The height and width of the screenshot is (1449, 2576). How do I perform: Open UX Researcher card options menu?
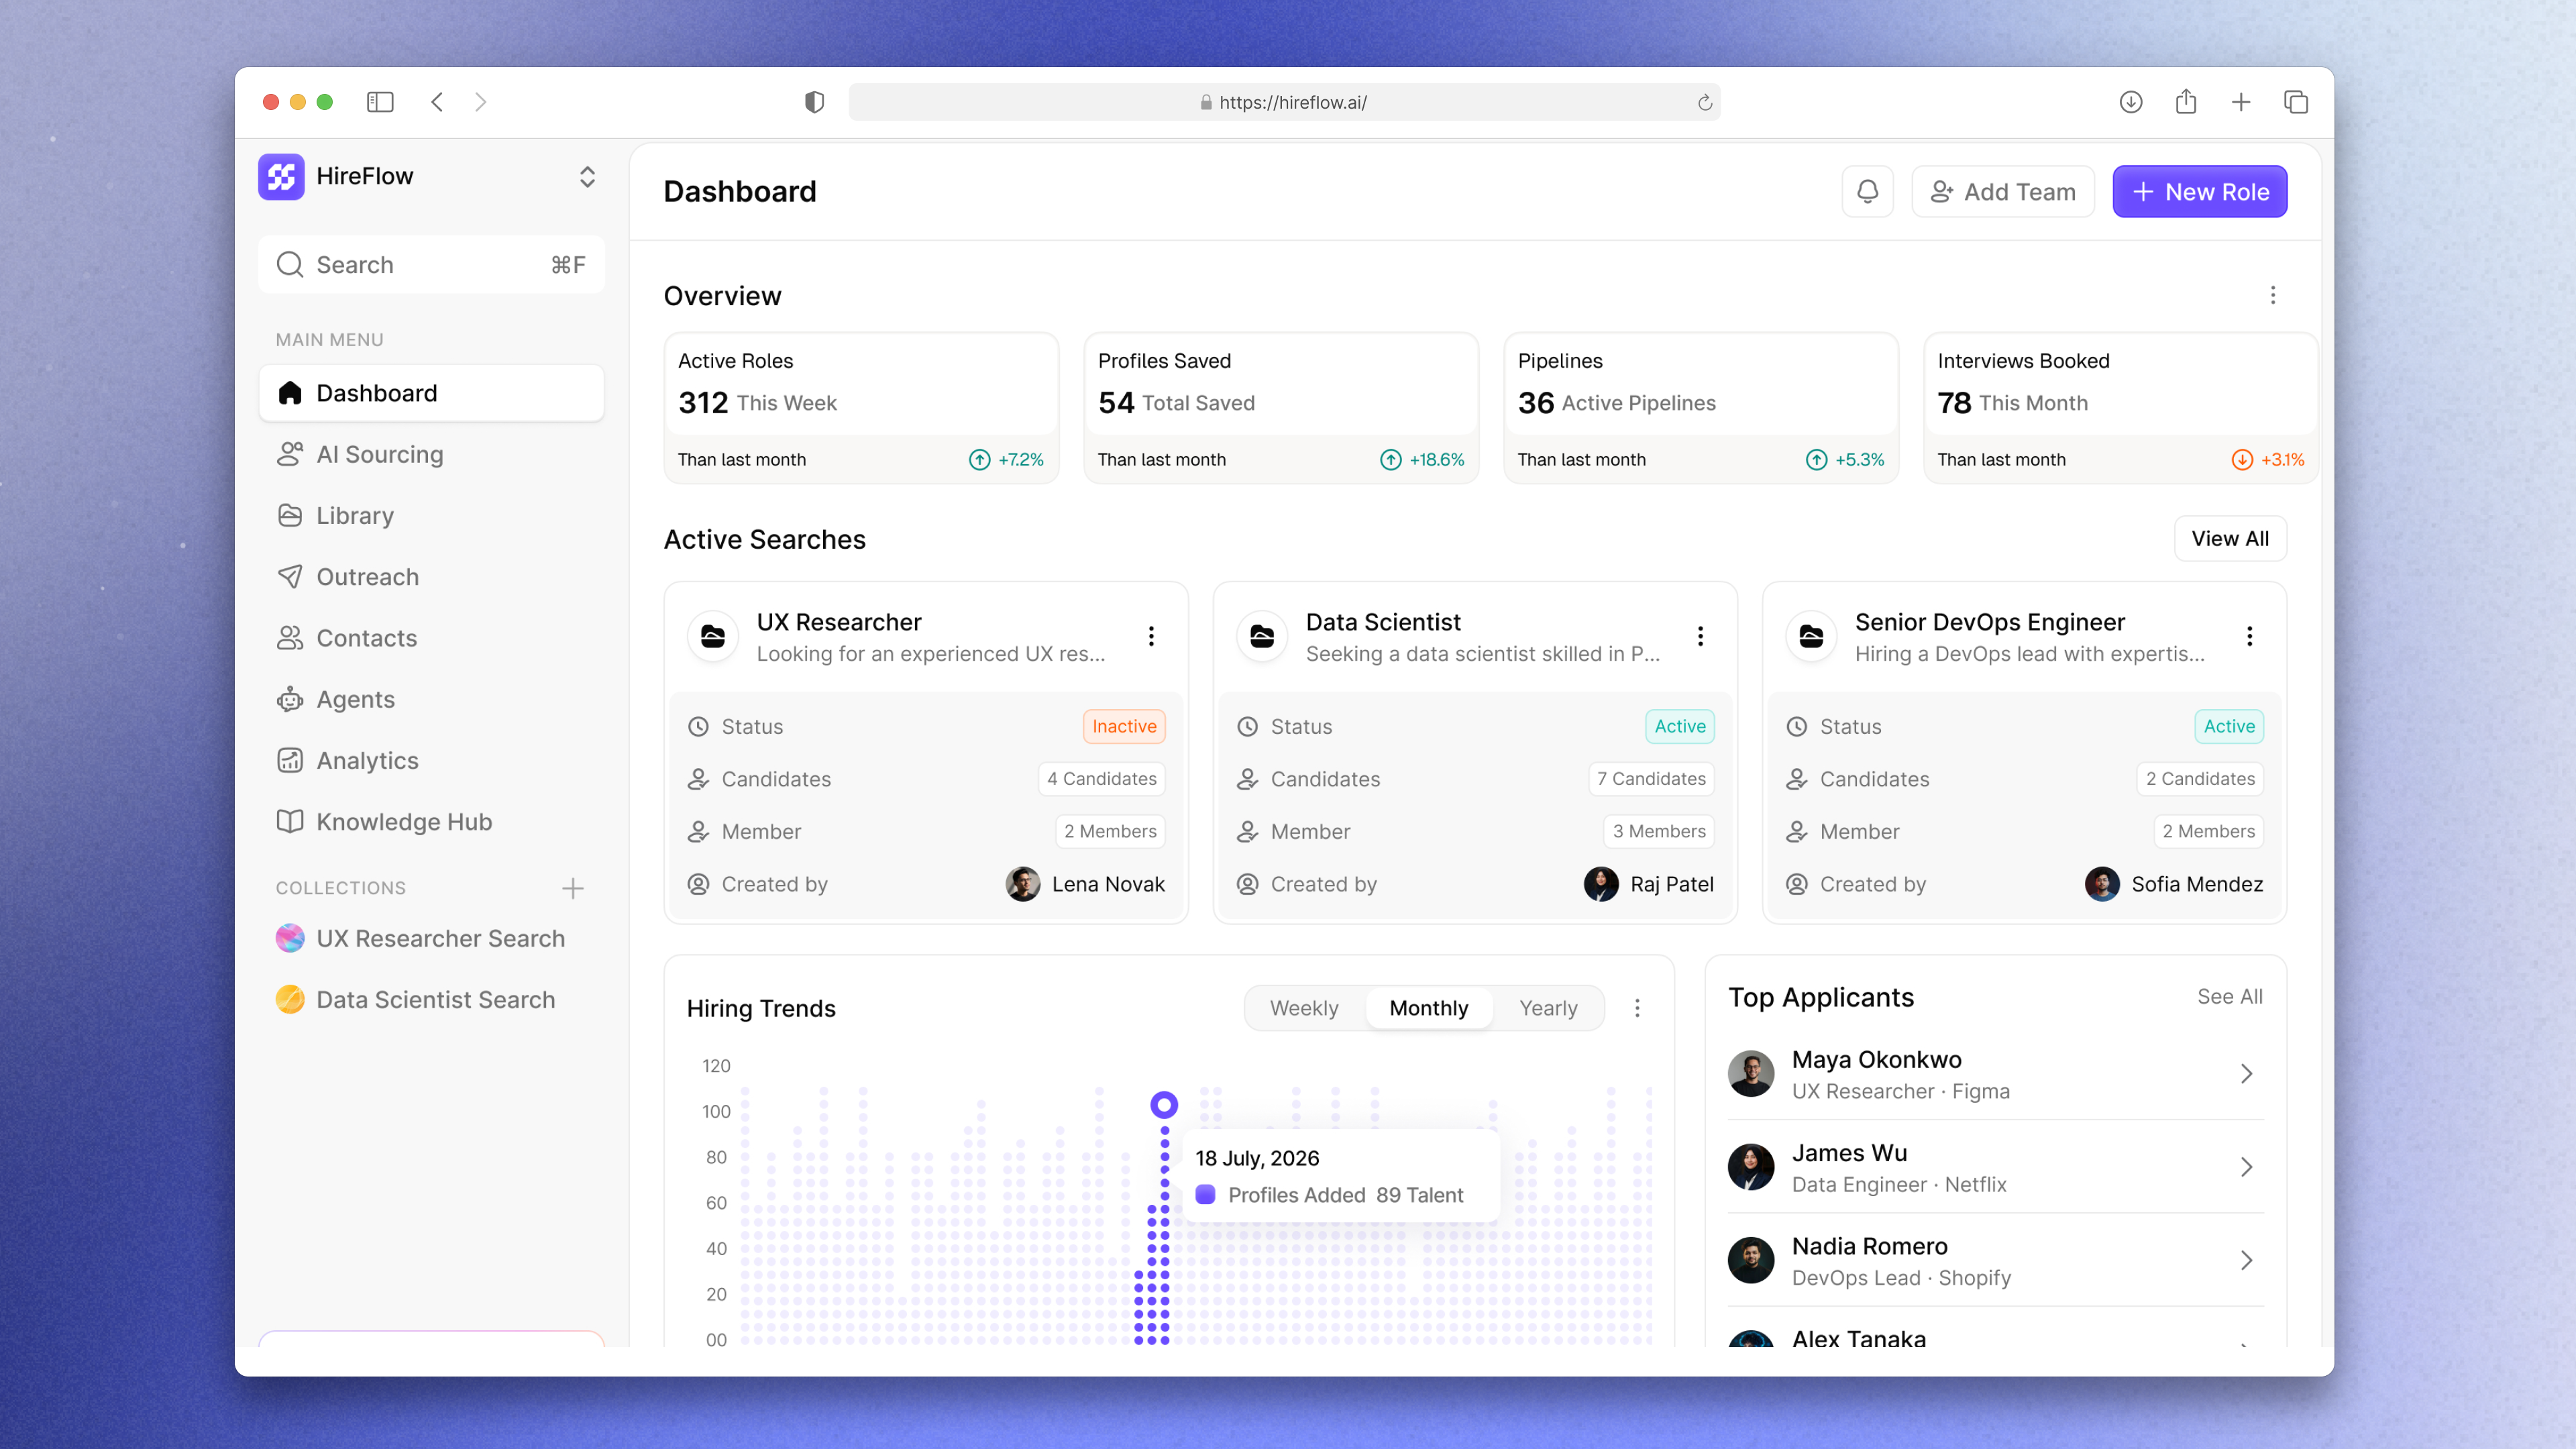(x=1151, y=636)
